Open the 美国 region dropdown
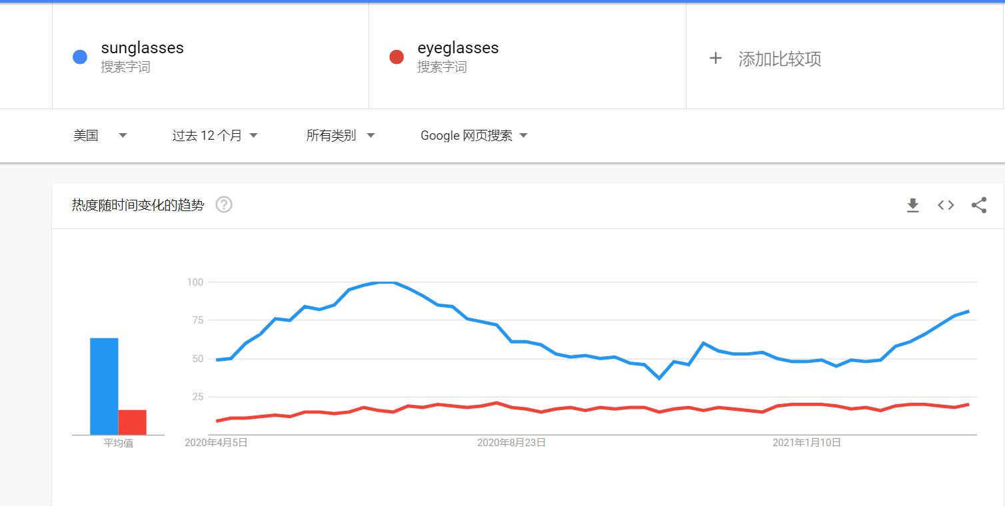 pos(99,136)
